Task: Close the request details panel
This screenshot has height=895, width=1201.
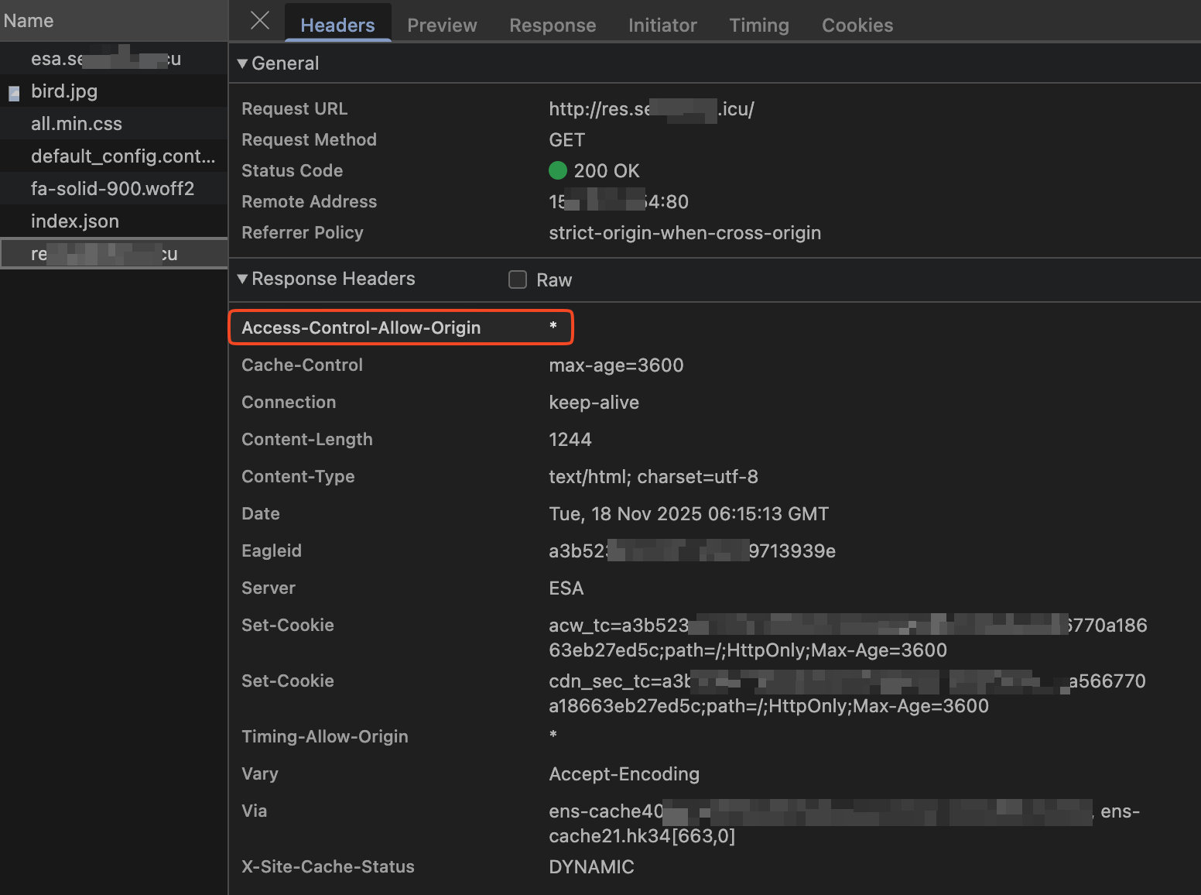Action: (x=260, y=21)
